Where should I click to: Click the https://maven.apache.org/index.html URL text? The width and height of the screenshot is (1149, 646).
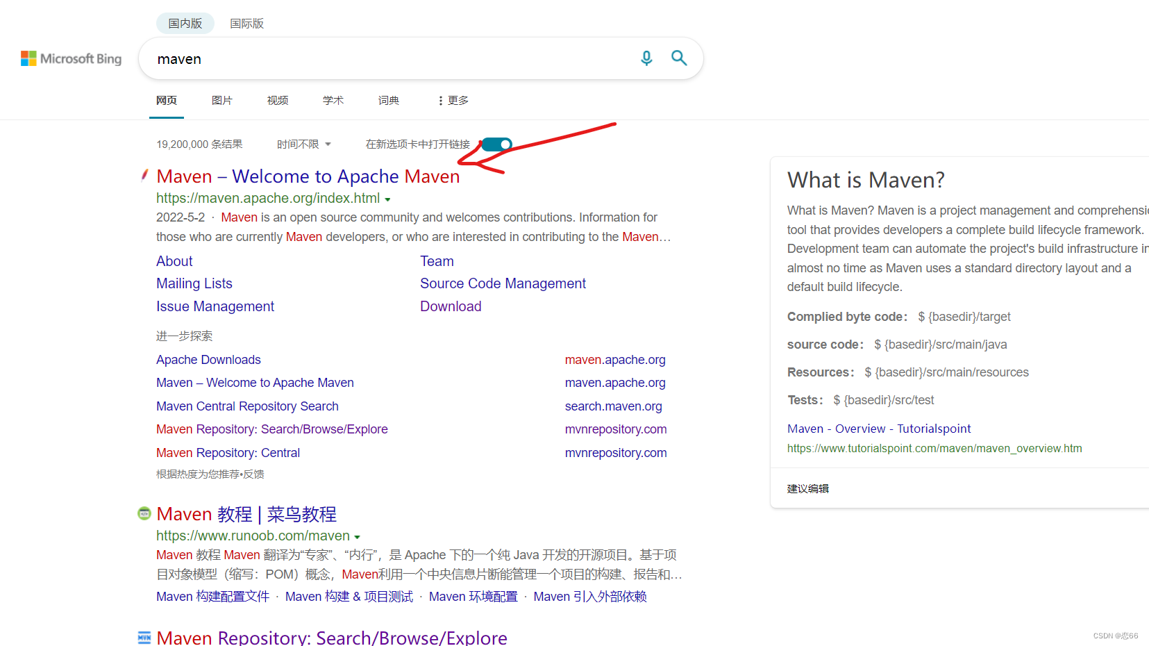click(x=268, y=198)
